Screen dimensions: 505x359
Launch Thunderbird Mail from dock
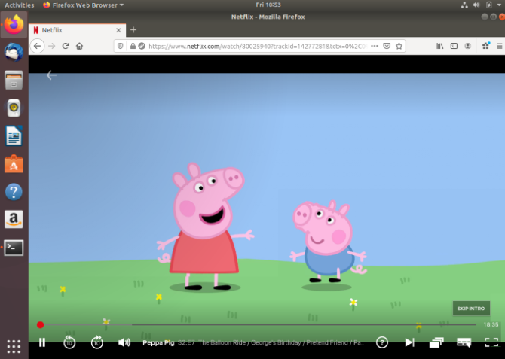coord(14,52)
